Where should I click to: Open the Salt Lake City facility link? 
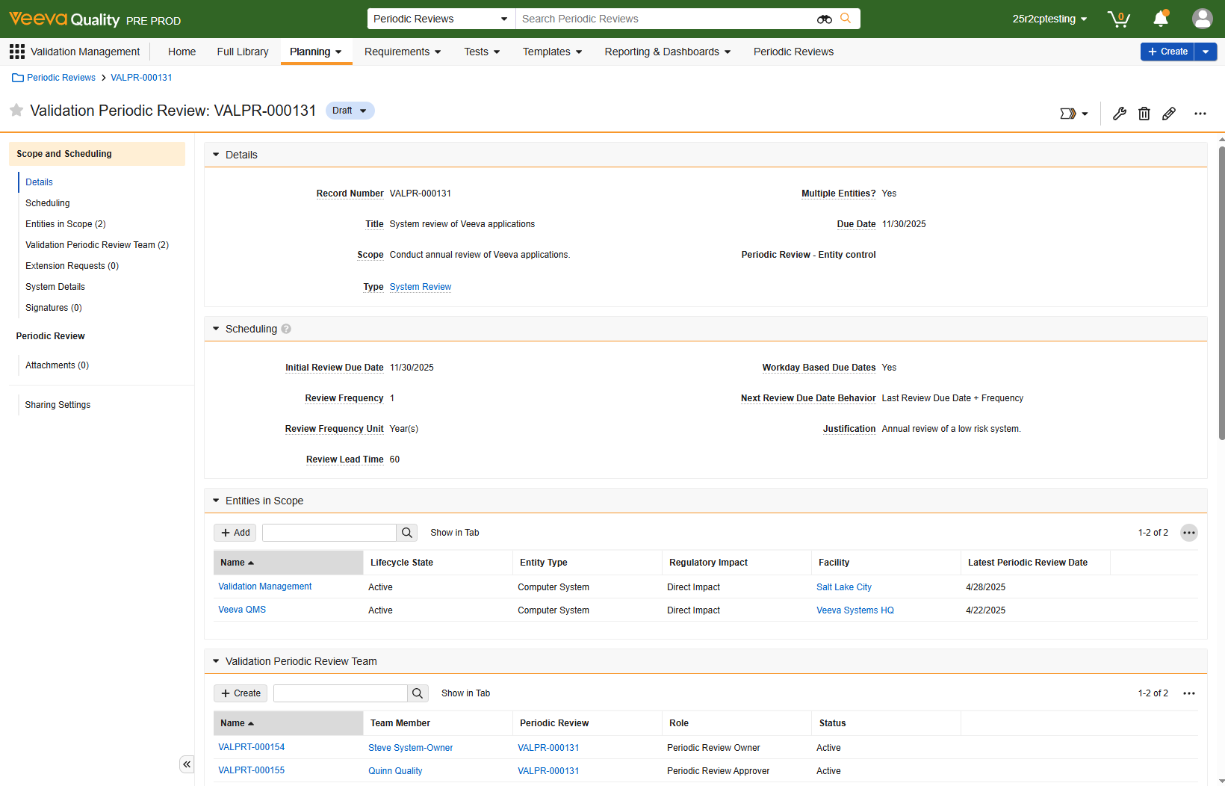coord(844,587)
